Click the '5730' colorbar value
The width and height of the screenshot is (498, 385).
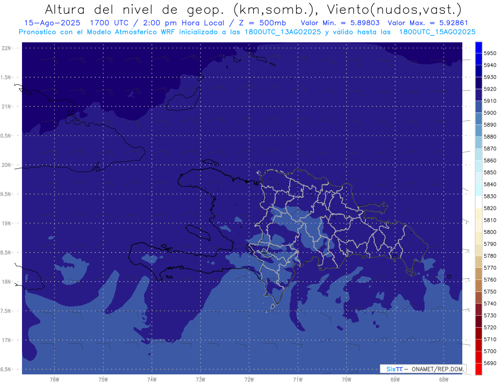pyautogui.click(x=490, y=315)
